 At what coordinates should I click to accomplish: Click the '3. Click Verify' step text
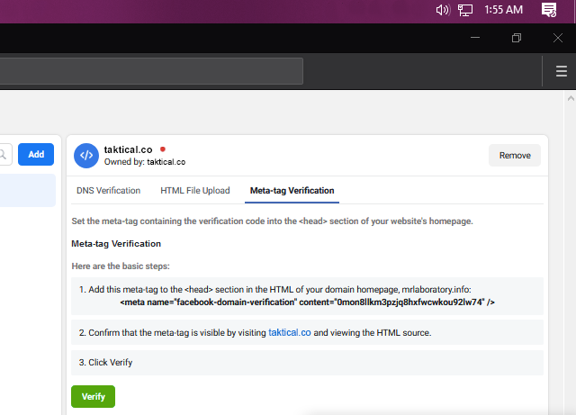[x=105, y=363]
